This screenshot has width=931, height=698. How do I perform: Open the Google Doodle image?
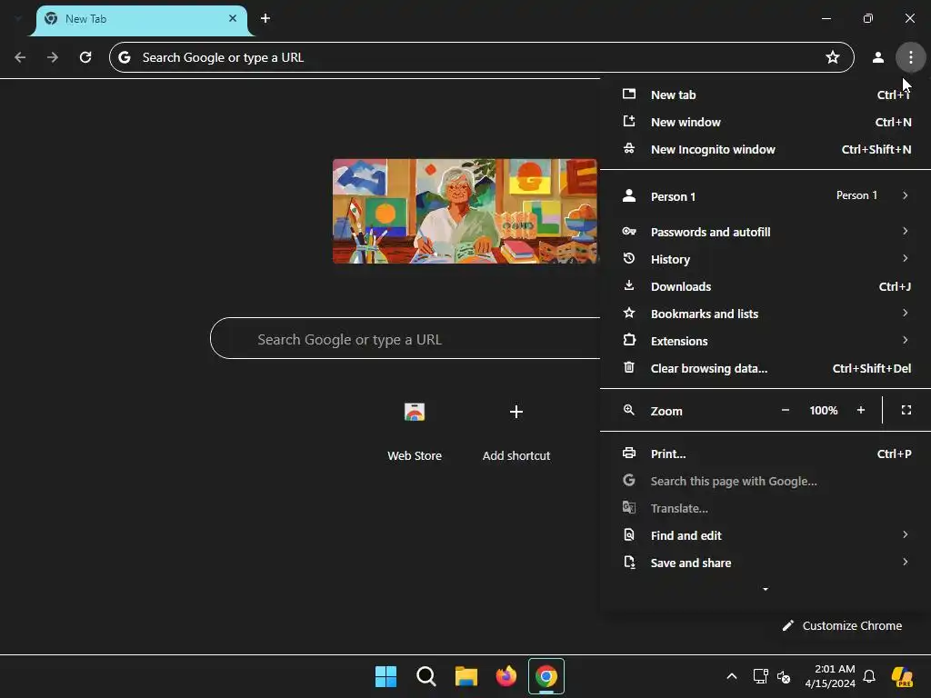coord(465,211)
